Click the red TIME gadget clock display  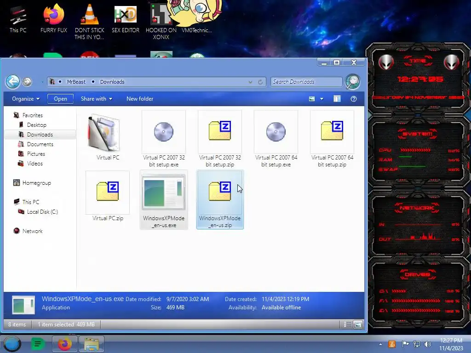[420, 79]
